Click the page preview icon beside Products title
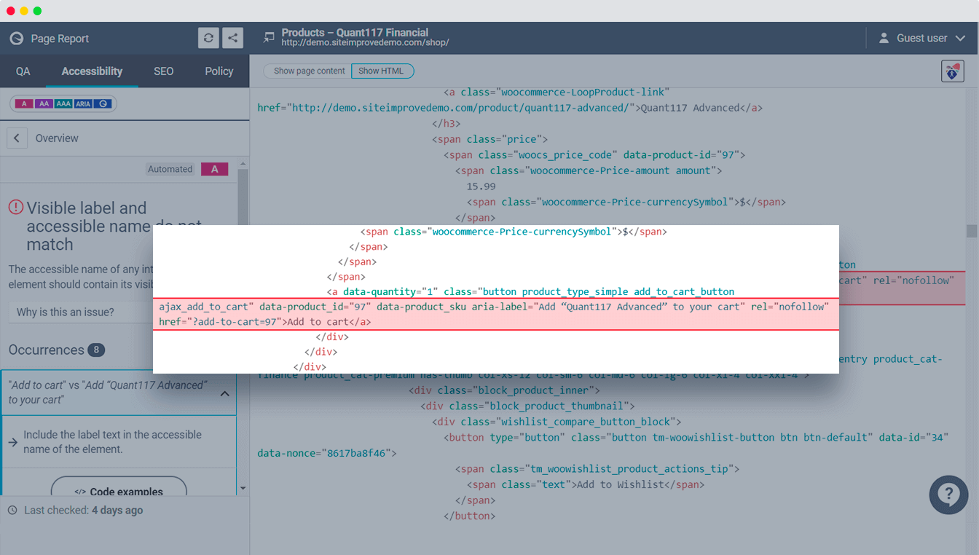 coord(270,36)
